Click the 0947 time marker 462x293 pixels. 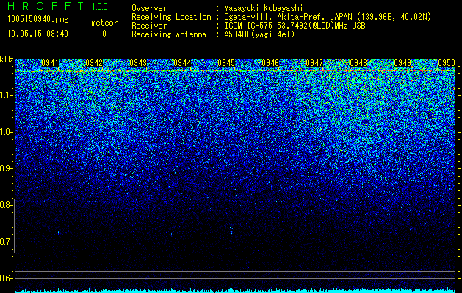(x=314, y=63)
